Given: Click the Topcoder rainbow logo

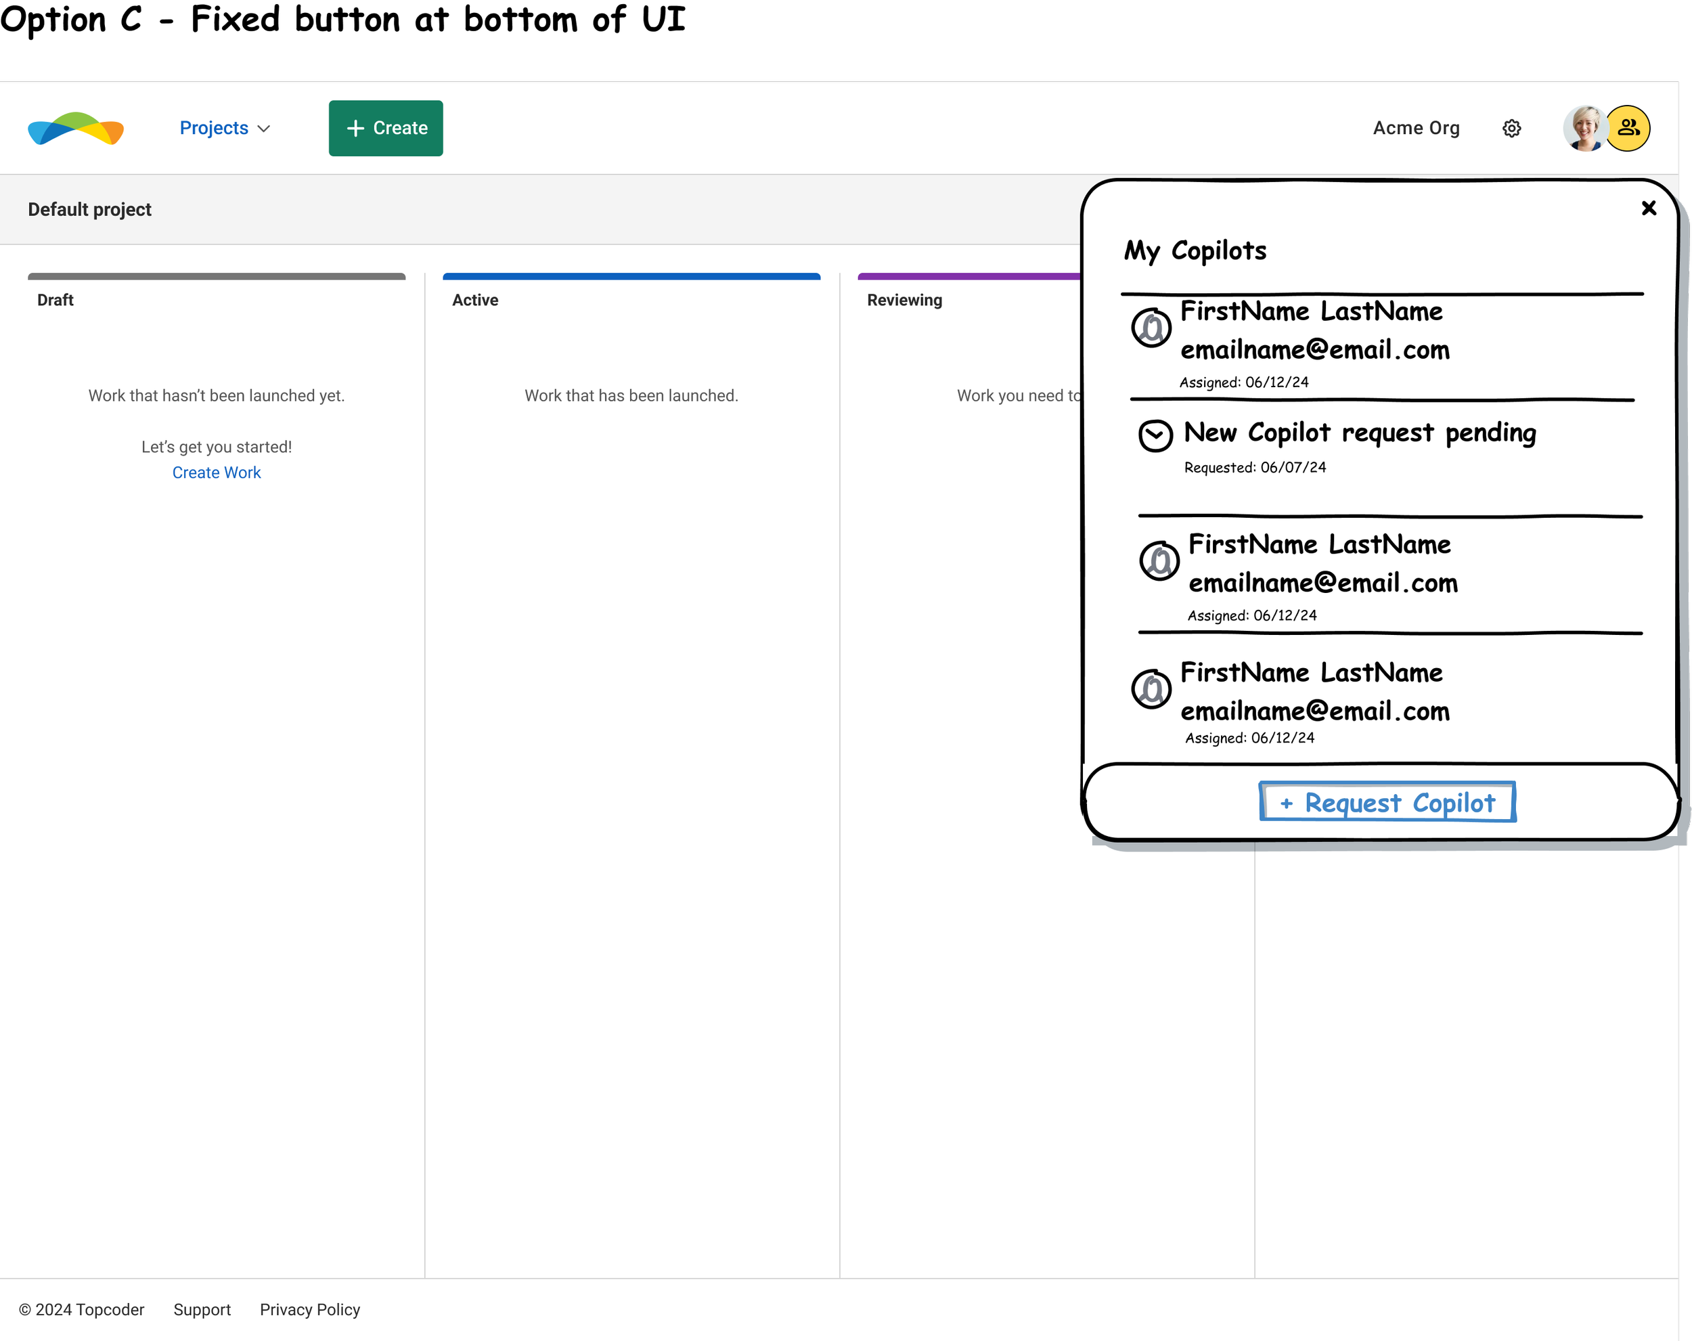Looking at the screenshot, I should coord(76,128).
